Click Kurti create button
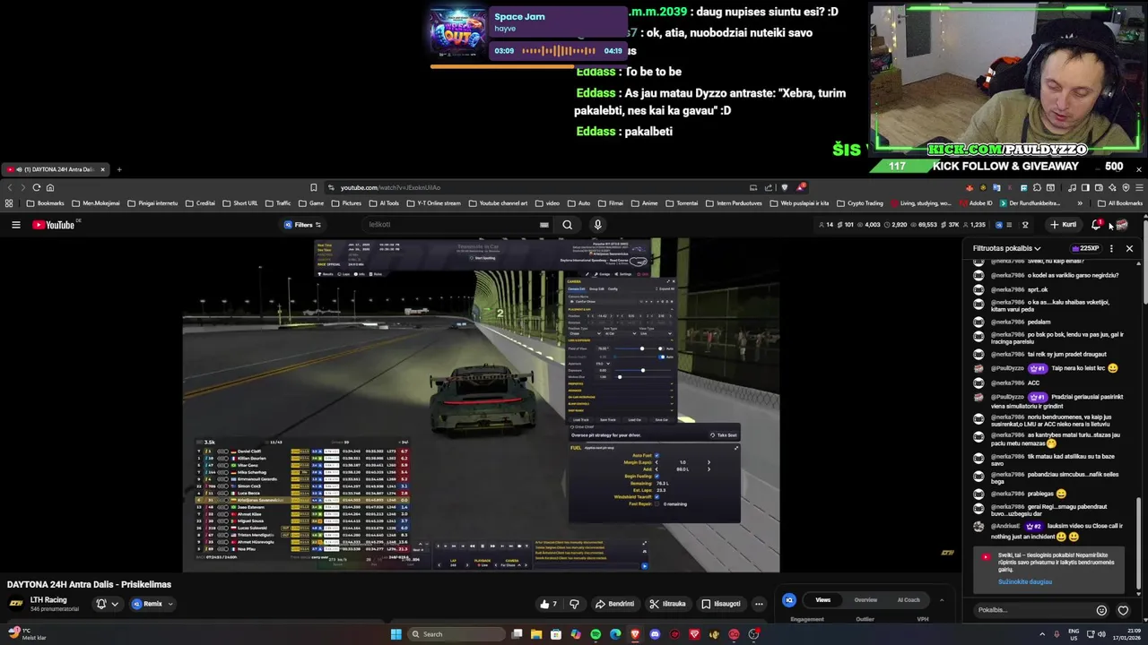This screenshot has height=645, width=1148. [1064, 225]
